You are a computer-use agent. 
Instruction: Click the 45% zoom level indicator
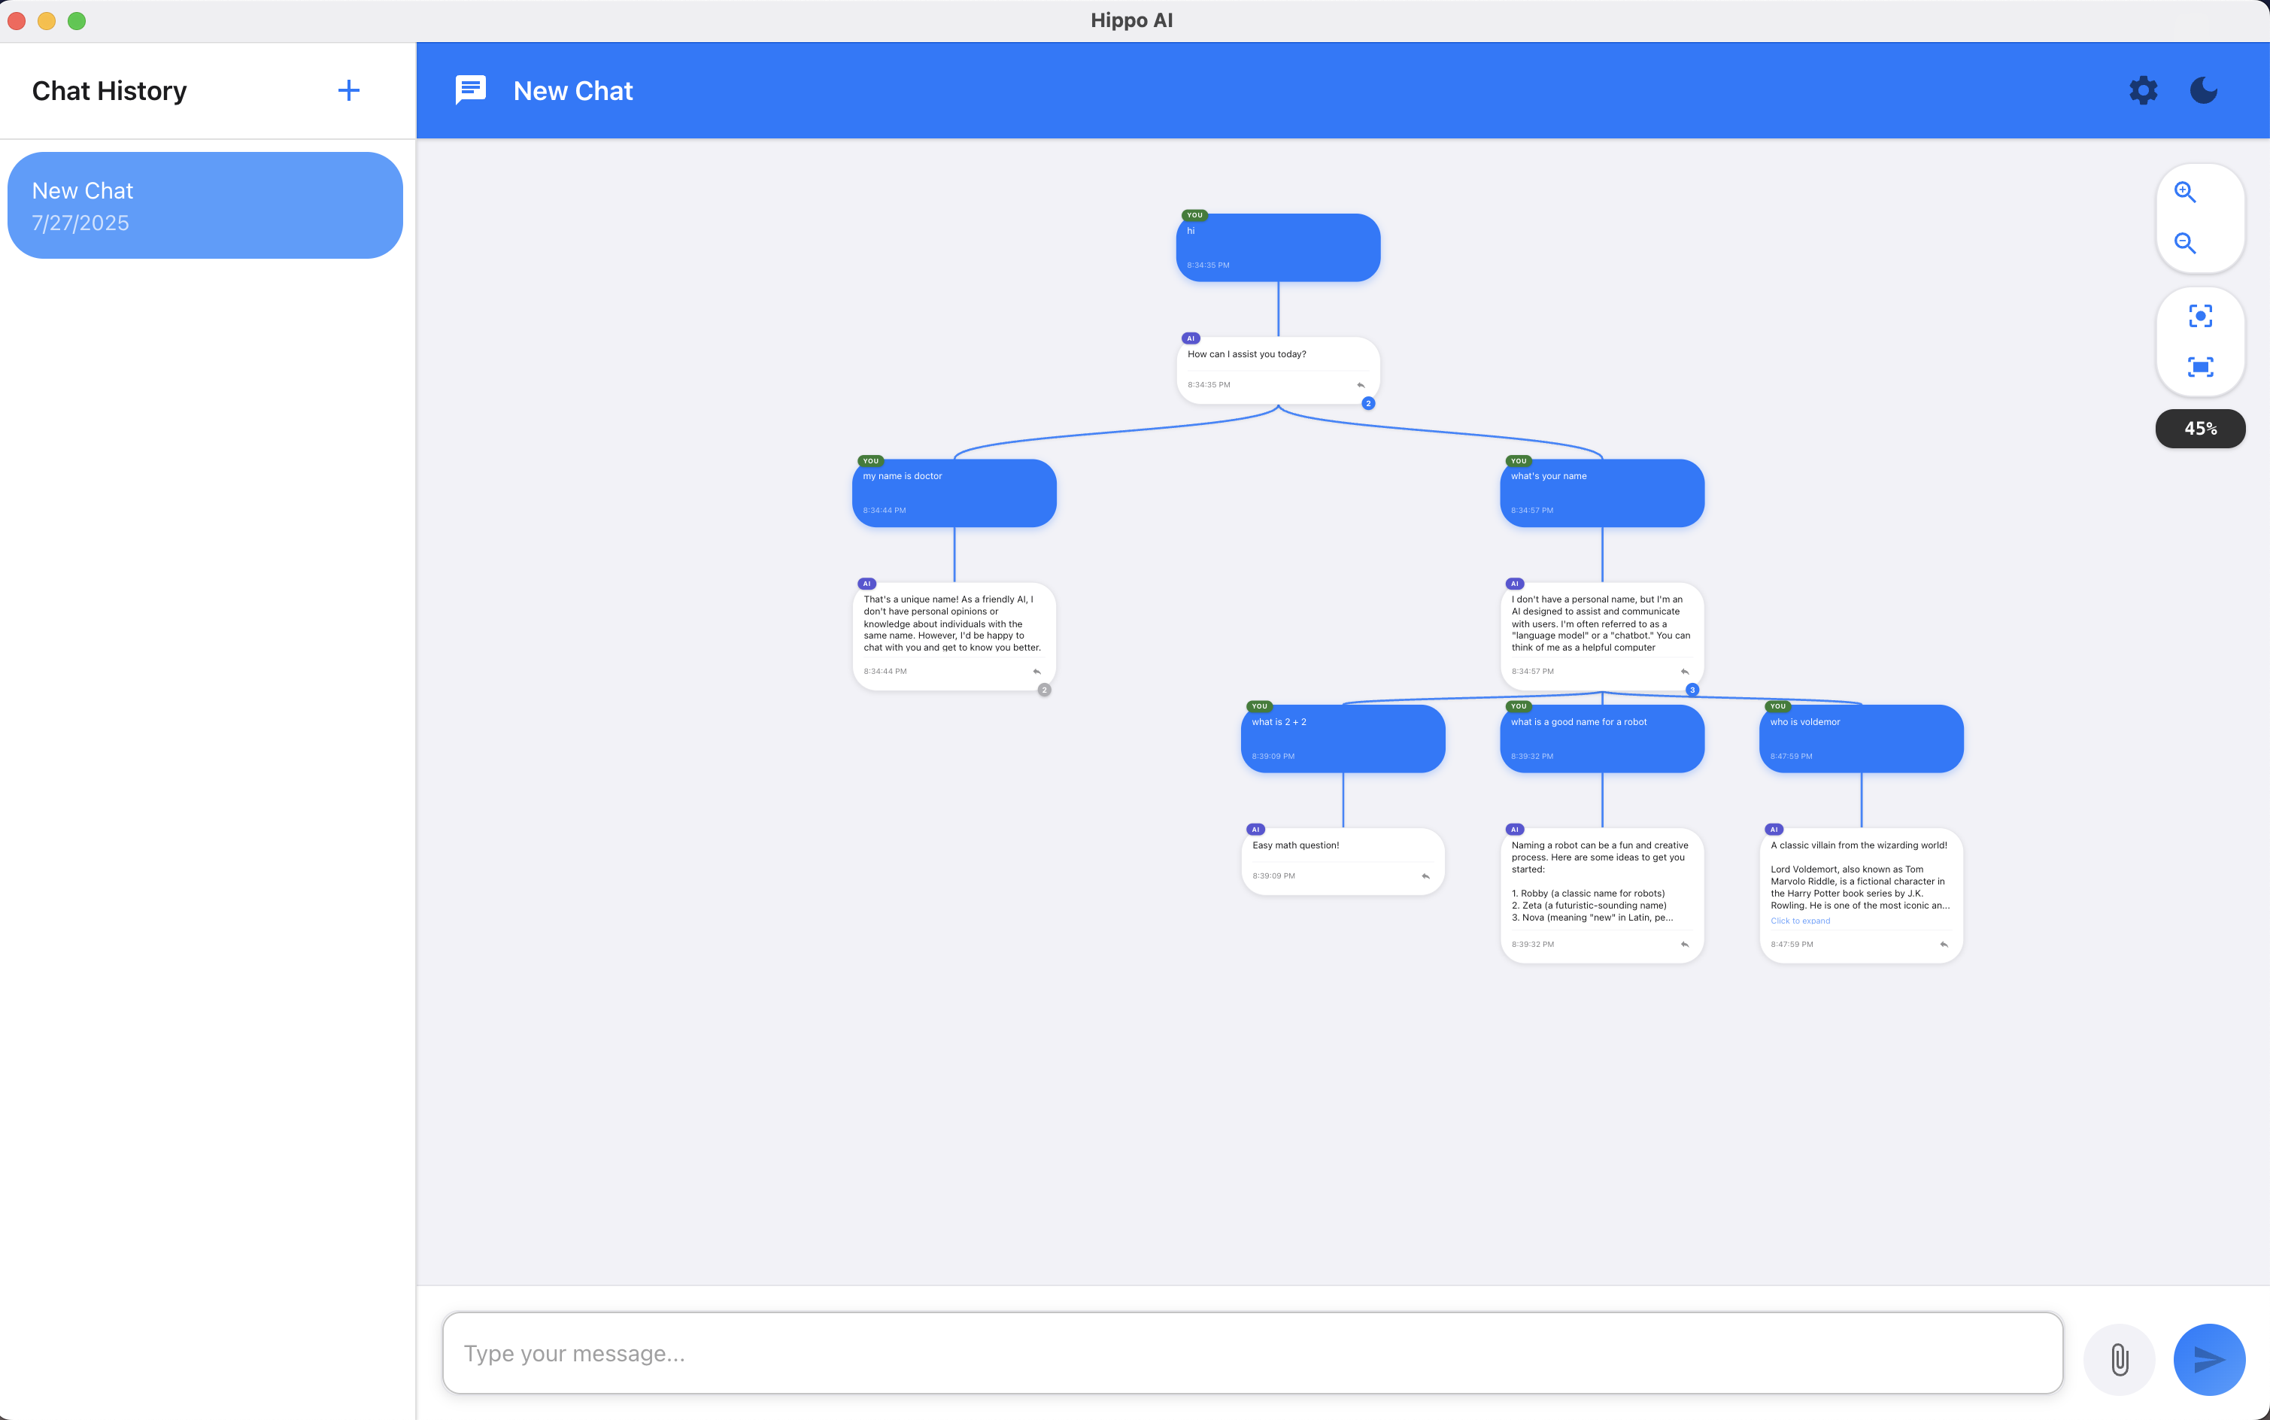[x=2201, y=428]
